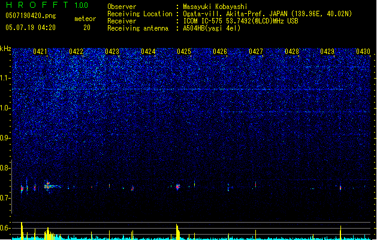The width and height of the screenshot is (377, 240).
Task: Click the 0.6 kHz axis label
Action: (x=5, y=228)
